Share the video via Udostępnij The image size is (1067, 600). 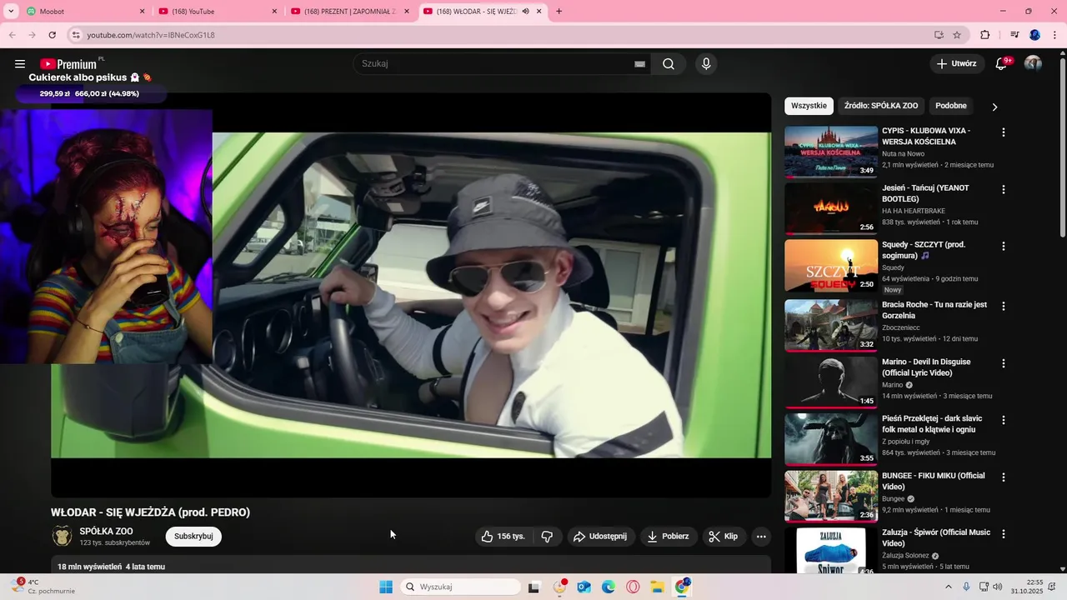[x=600, y=537]
